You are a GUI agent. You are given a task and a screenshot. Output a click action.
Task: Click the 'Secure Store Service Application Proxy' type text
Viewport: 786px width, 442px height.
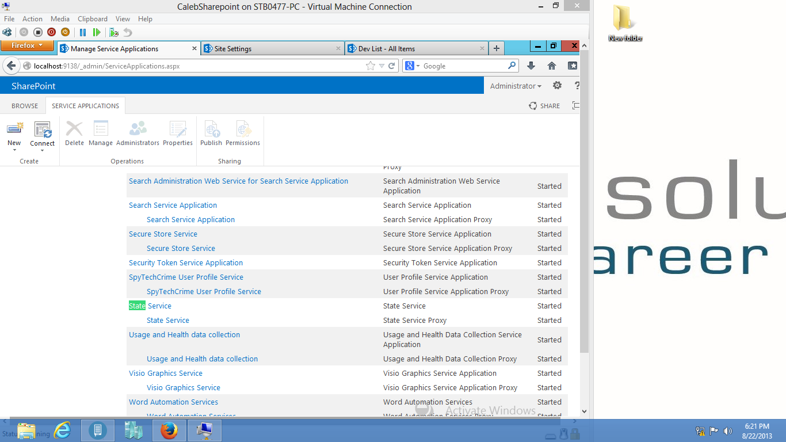click(x=448, y=249)
